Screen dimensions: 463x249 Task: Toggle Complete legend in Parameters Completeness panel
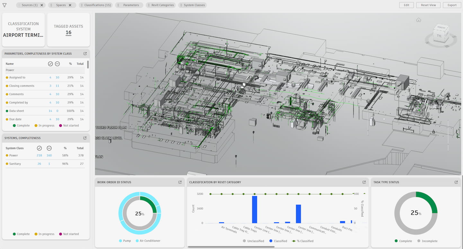coord(21,126)
